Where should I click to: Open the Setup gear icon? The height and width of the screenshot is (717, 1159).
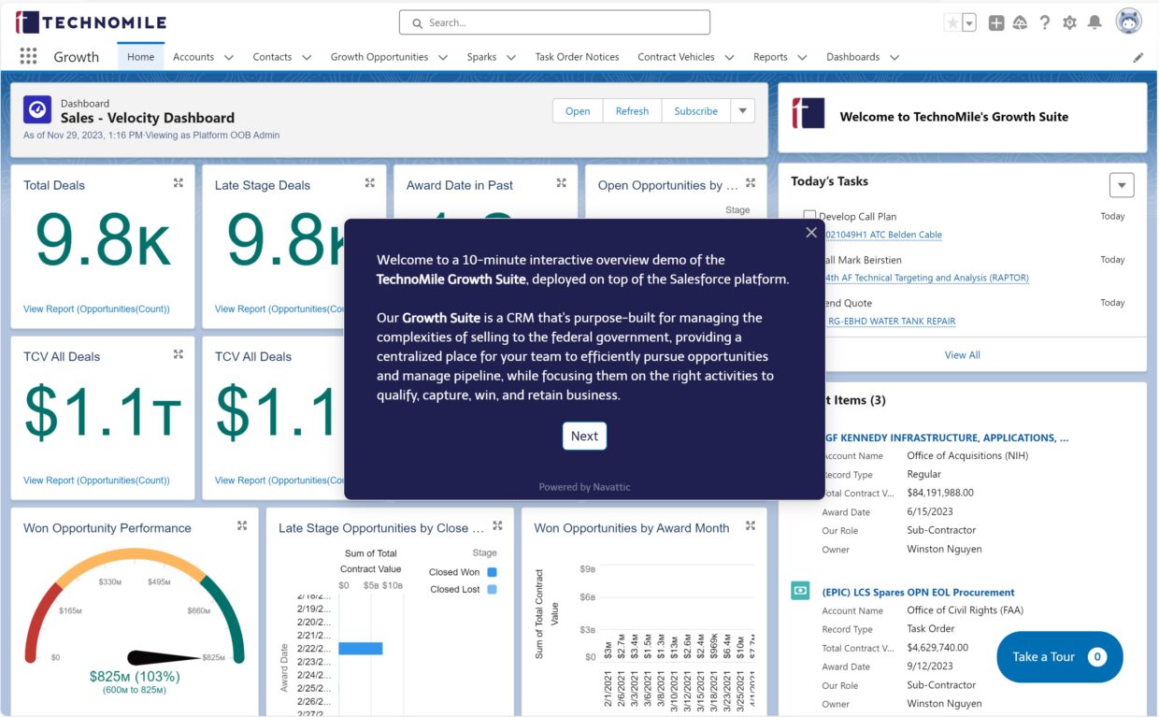[1070, 22]
